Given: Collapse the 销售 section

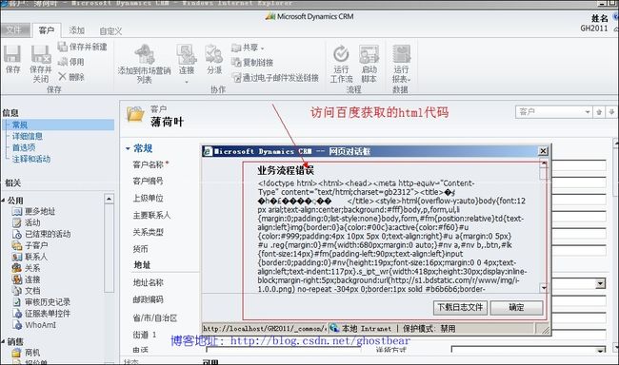Looking at the screenshot, I should (x=3, y=341).
